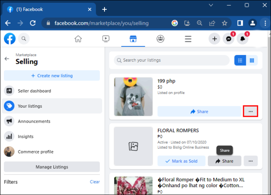Mark FLORAL ROMPERS as Sold
Screen dimensions: 271x195
click(181, 161)
